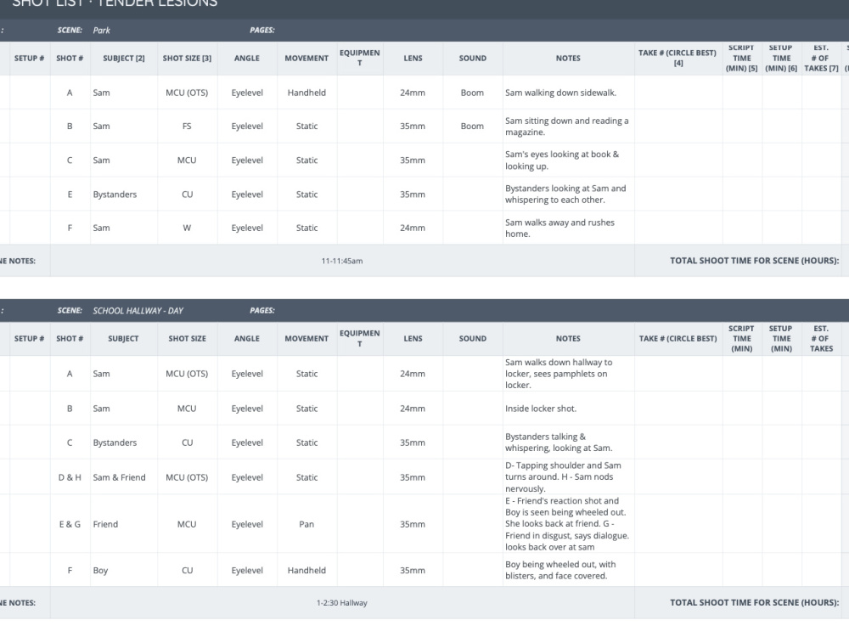Select 'Handheld' in the Boy row
This screenshot has height=637, width=849.
[306, 571]
